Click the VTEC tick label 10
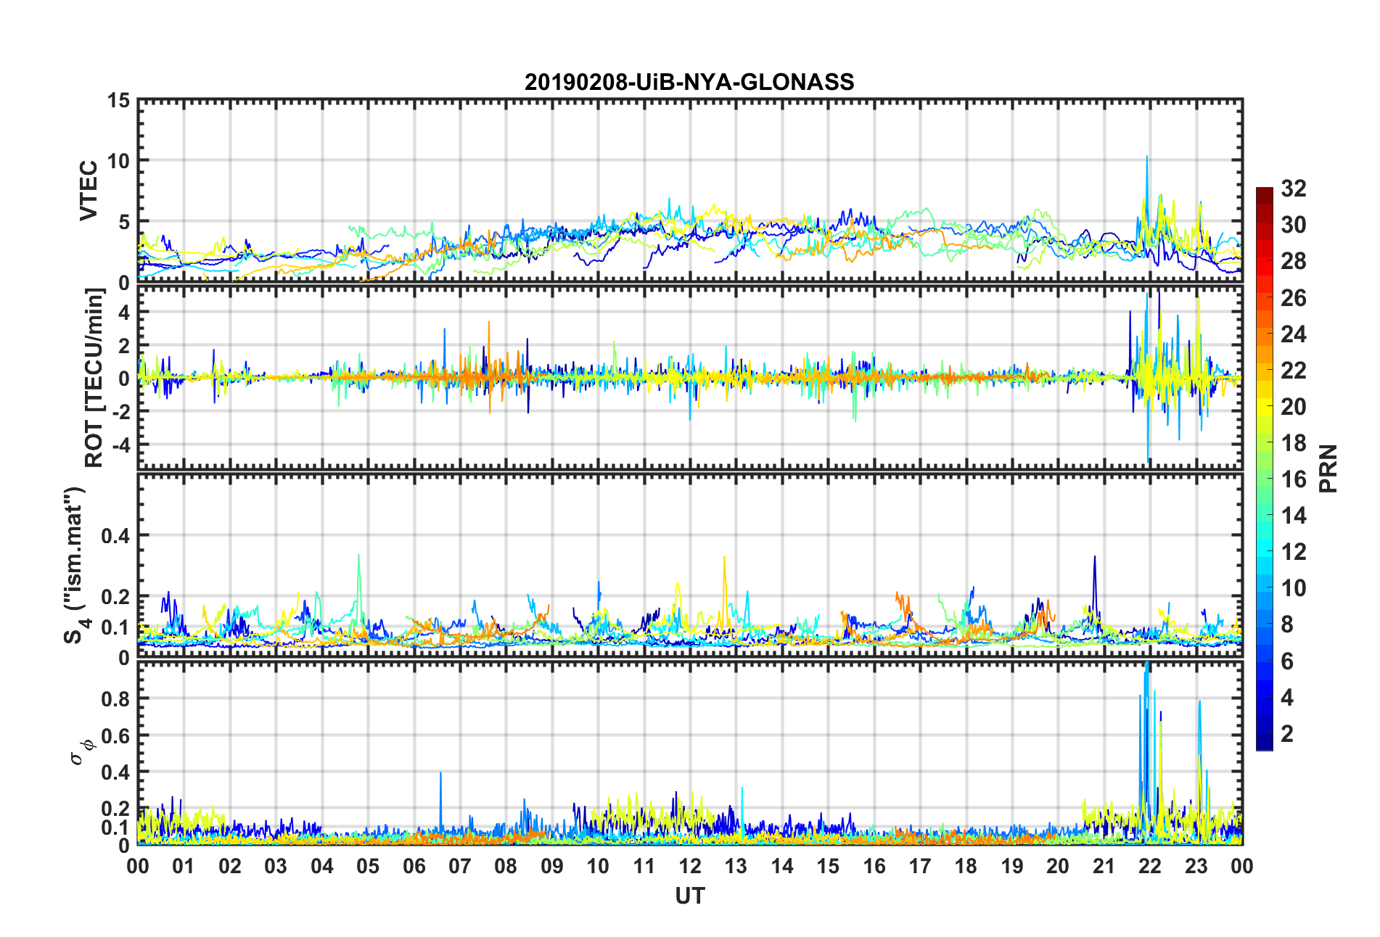The width and height of the screenshot is (1380, 937). tap(119, 161)
